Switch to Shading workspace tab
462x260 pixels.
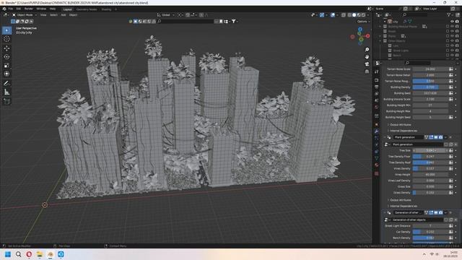(106, 9)
